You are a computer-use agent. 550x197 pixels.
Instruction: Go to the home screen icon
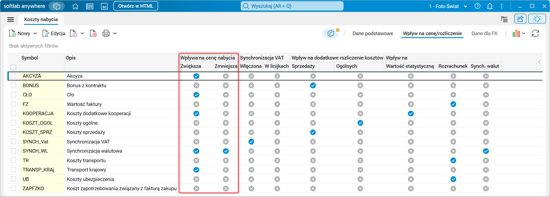coord(75,6)
